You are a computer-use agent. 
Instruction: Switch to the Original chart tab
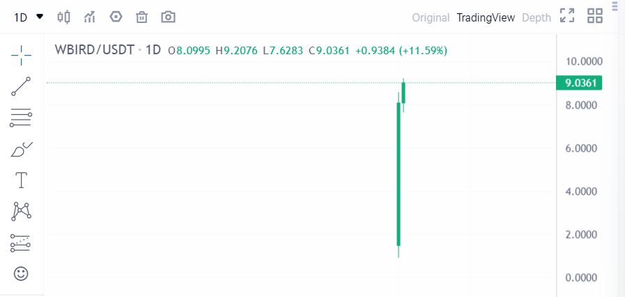coord(431,17)
